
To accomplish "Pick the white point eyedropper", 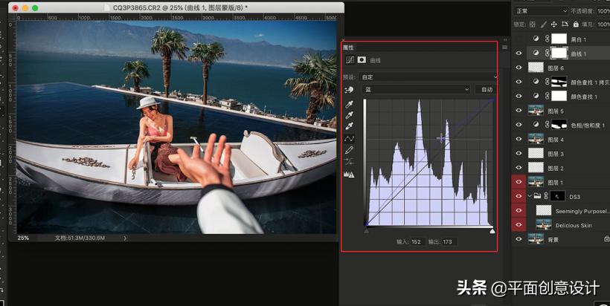I will tap(350, 126).
